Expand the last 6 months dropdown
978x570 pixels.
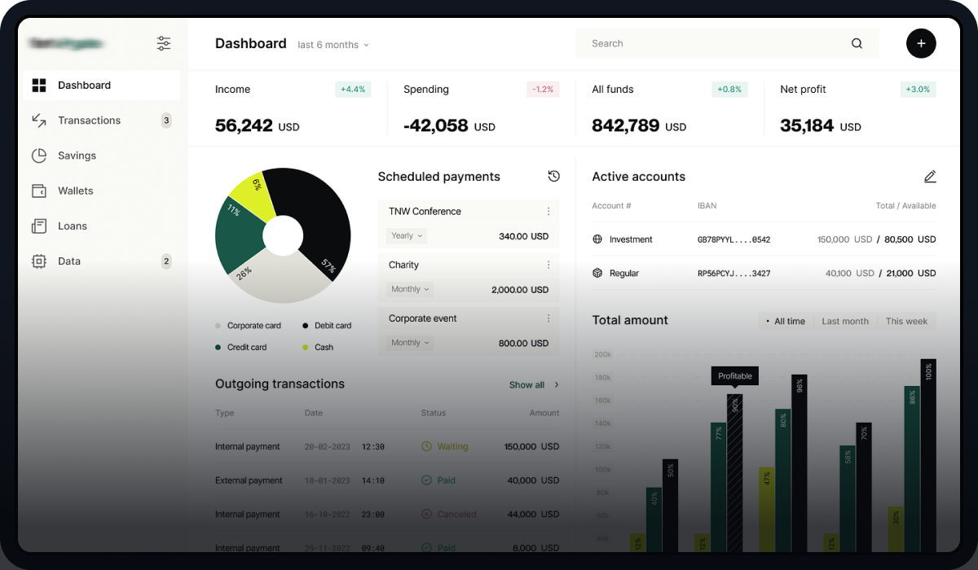click(x=333, y=45)
